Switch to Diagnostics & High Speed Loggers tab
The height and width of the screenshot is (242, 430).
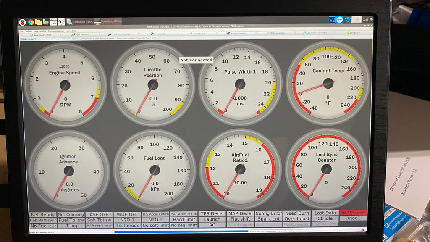97,38
